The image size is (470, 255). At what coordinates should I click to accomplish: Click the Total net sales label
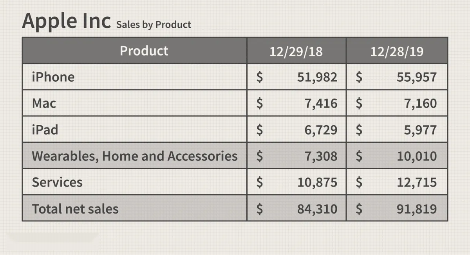tap(75, 208)
